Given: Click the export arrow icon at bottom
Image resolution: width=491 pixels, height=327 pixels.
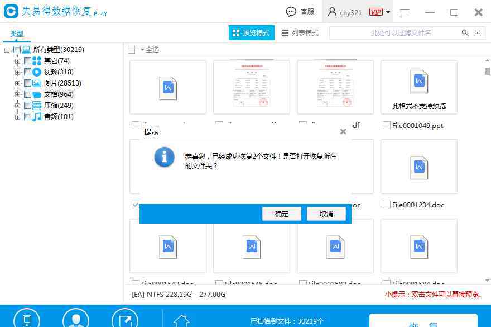Looking at the screenshot, I should point(125,320).
